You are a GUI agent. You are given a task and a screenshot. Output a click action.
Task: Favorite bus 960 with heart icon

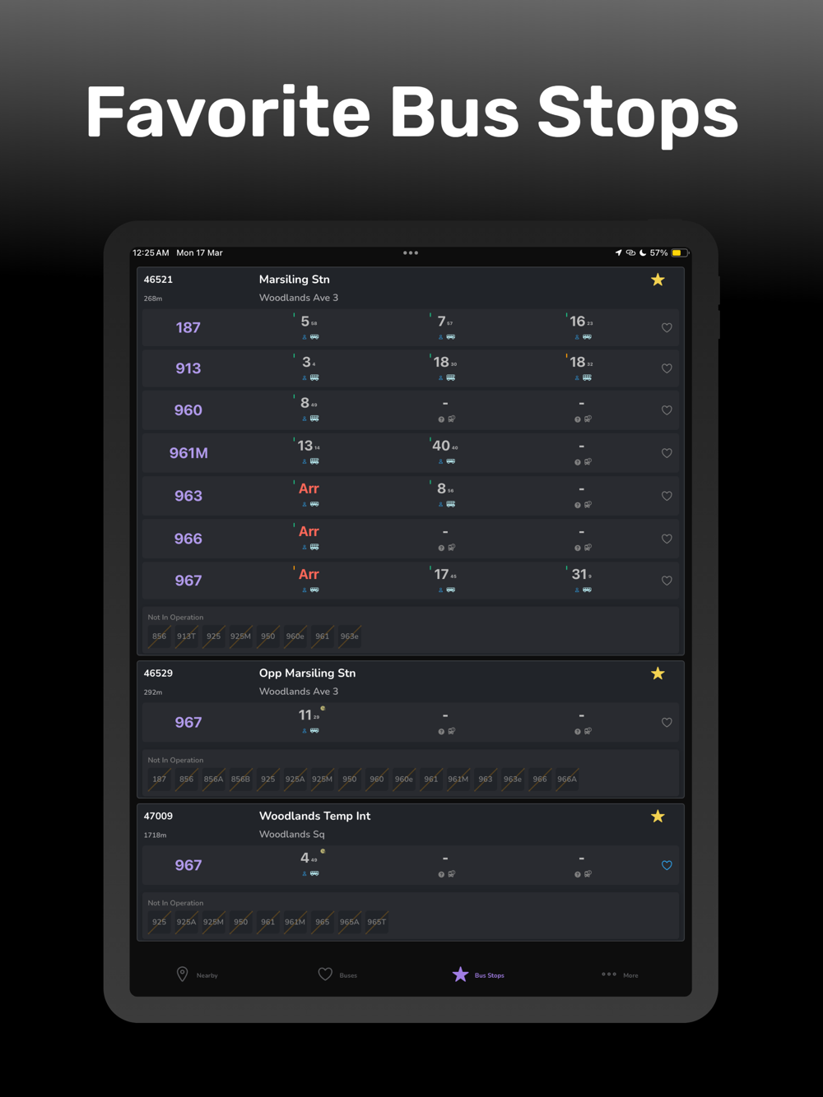[x=667, y=410]
